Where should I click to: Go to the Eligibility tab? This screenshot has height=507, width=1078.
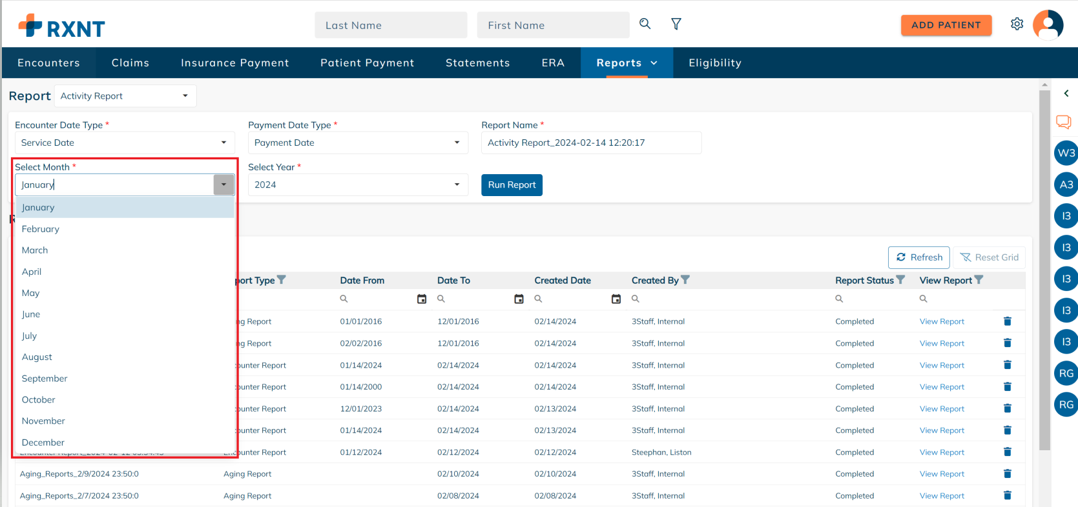pyautogui.click(x=714, y=63)
